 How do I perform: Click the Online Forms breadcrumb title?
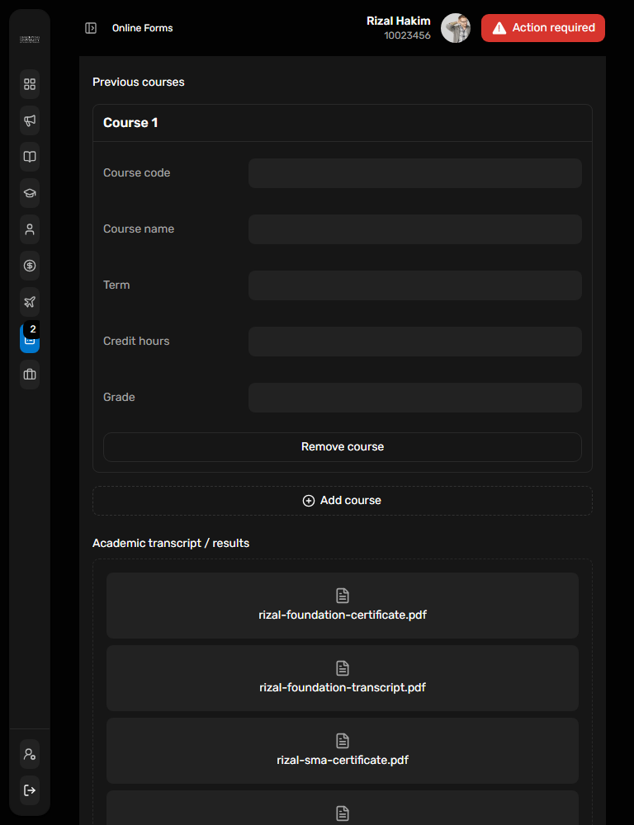(x=142, y=28)
